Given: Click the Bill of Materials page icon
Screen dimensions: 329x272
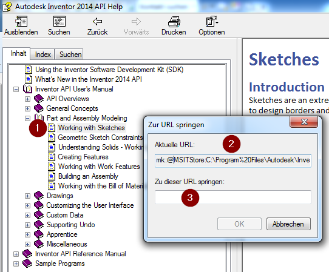Looking at the screenshot, I should tap(52, 186).
